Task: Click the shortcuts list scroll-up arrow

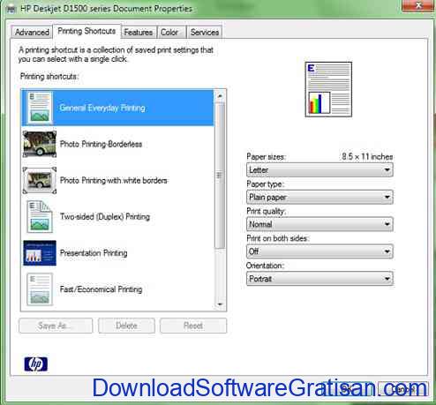Action: tap(220, 96)
